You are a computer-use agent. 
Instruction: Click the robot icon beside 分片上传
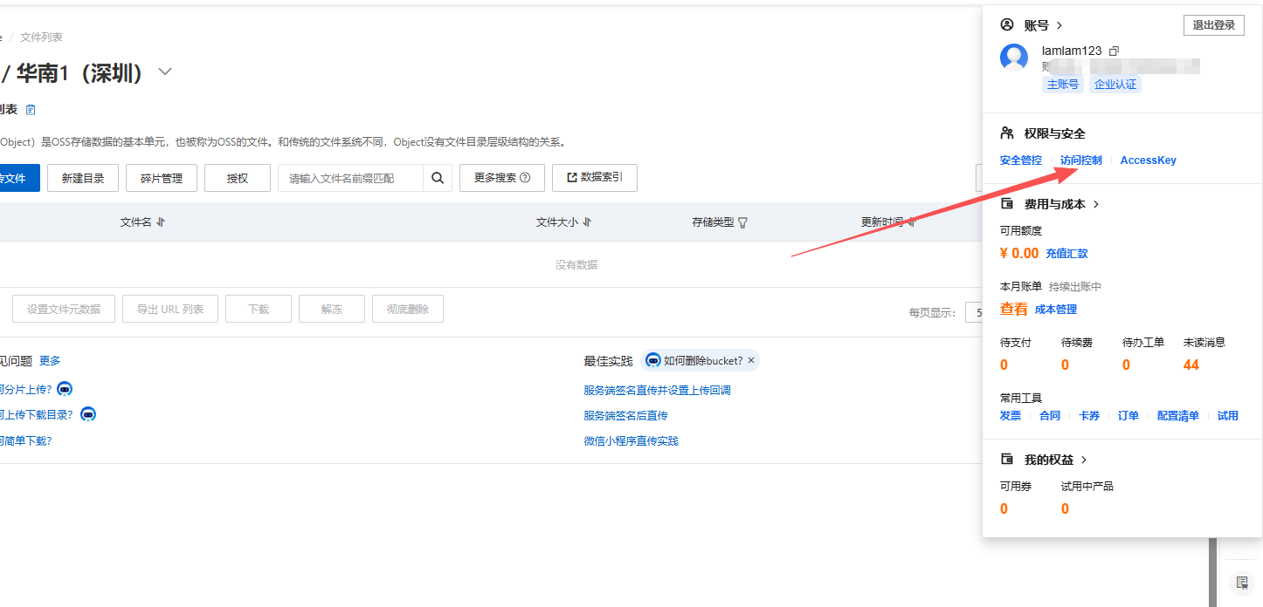click(x=65, y=389)
